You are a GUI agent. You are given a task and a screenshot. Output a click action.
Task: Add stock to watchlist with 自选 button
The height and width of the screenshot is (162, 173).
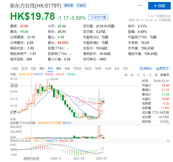point(159,6)
